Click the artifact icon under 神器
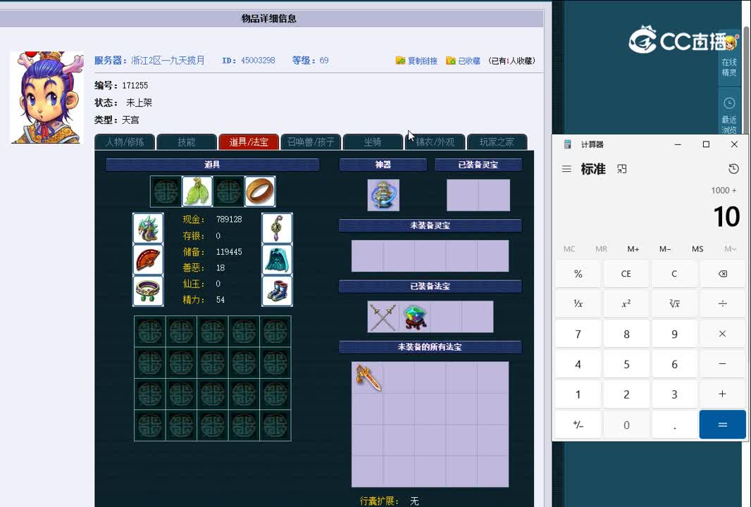751x507 pixels. (x=383, y=195)
